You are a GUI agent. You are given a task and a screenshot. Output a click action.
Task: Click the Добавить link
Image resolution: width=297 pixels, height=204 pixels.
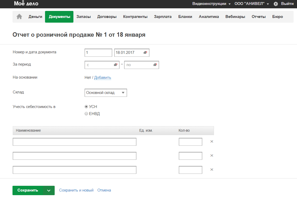[103, 78]
